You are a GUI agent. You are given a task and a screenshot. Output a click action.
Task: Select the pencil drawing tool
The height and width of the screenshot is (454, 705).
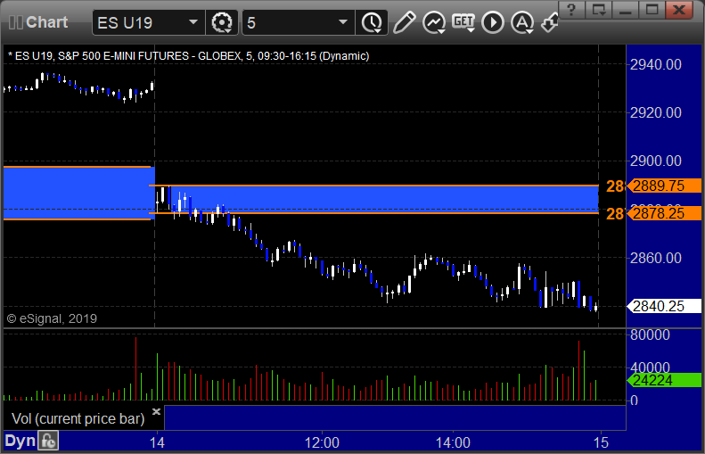pos(404,22)
